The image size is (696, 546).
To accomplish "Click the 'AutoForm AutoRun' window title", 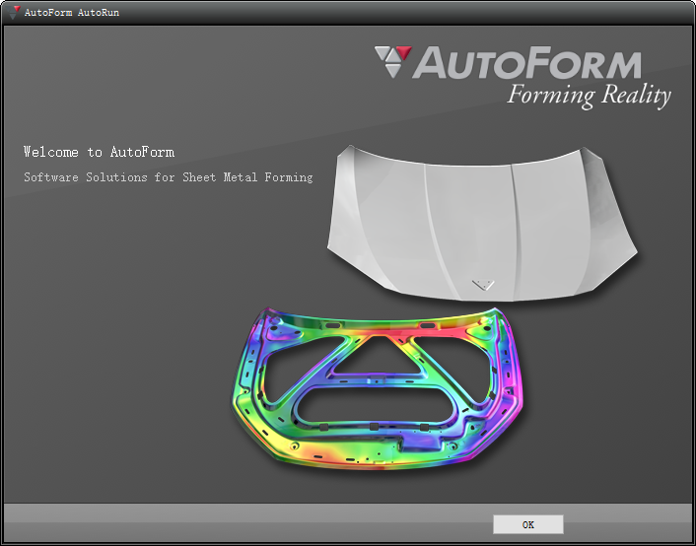I will [71, 13].
